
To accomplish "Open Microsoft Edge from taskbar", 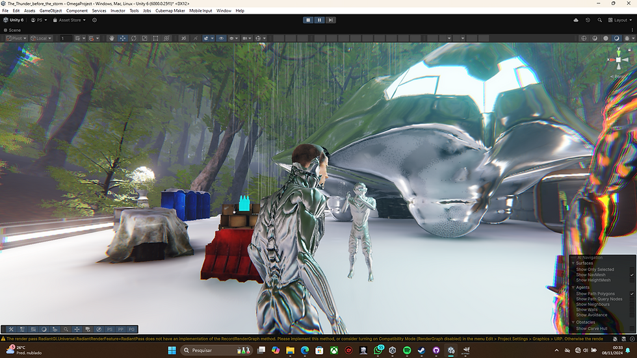I will tap(305, 350).
